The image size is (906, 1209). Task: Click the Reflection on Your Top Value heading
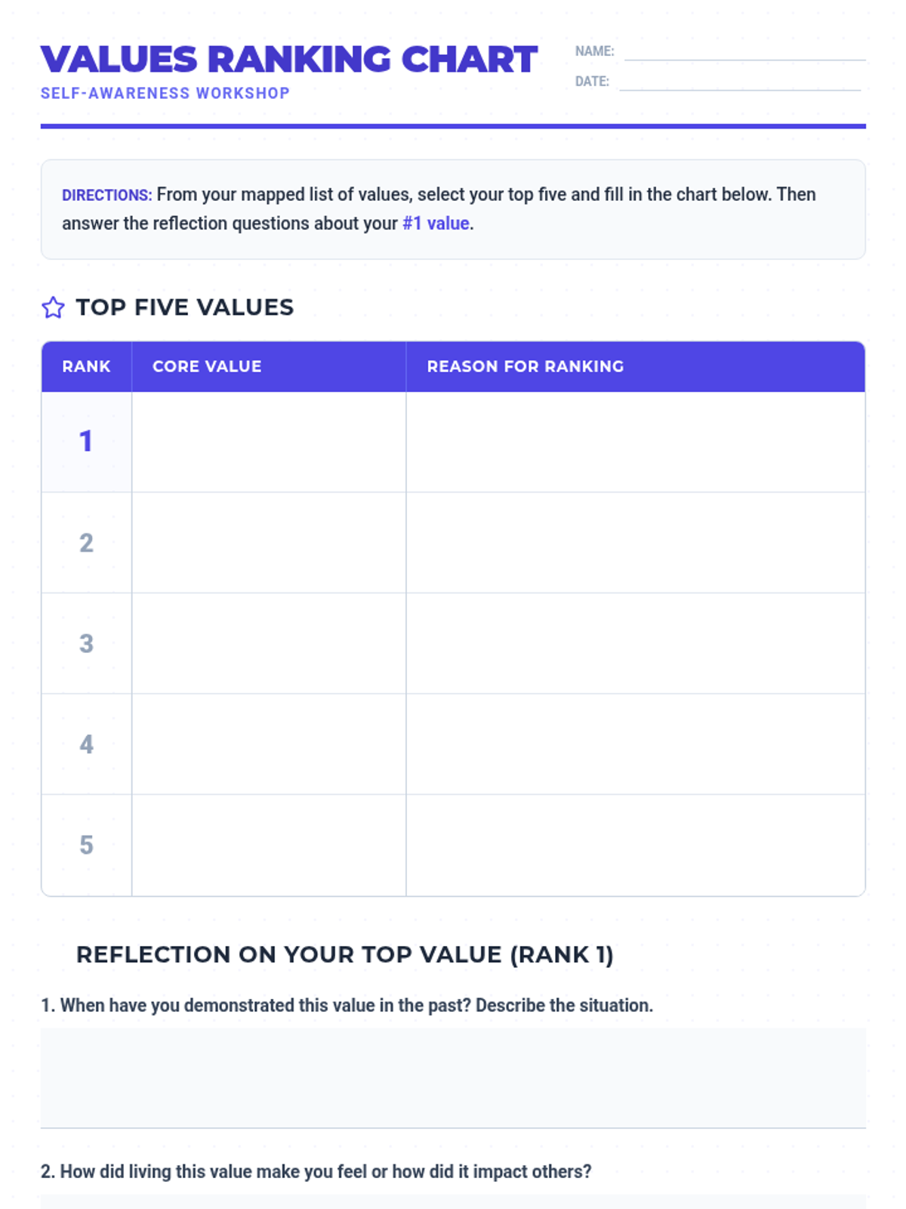(345, 954)
